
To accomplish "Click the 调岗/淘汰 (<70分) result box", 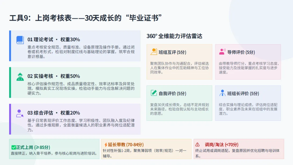I will click(239, 149).
